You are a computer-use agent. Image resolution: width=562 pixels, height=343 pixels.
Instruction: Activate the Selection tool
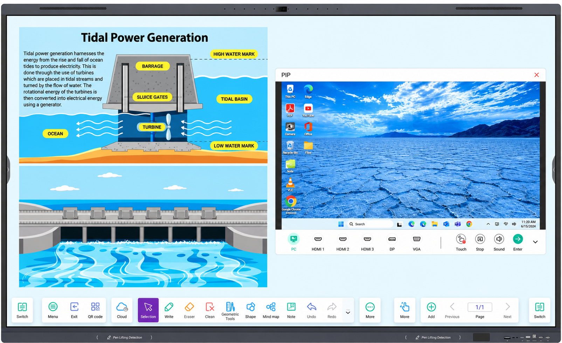coord(148,310)
